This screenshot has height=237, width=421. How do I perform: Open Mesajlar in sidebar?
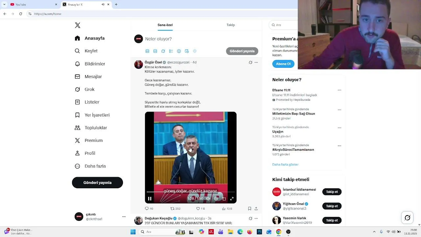tap(88, 77)
